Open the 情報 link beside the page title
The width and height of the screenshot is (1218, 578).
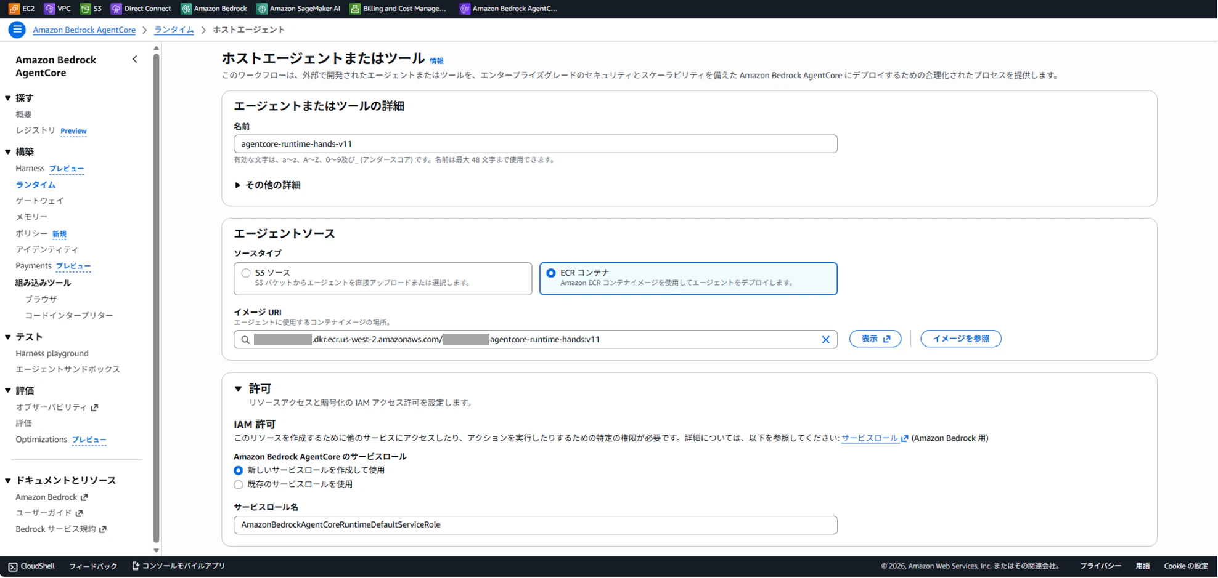436,61
